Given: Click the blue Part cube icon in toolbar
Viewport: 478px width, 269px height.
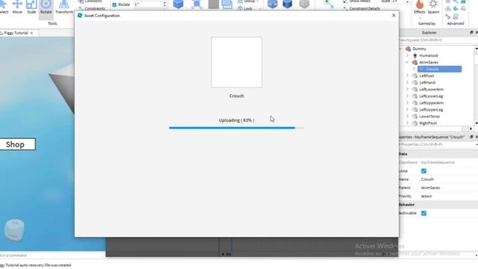Looking at the screenshot, I should (179, 4).
